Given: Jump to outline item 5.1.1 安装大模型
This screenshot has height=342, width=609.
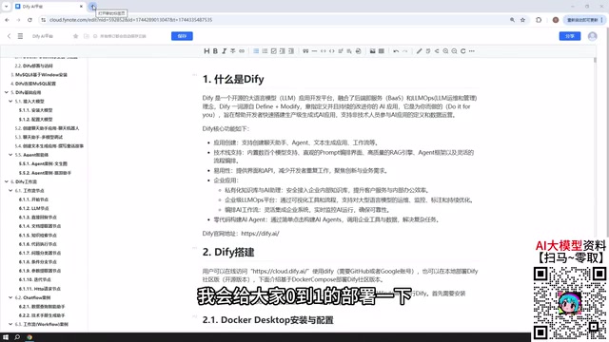Looking at the screenshot, I should [35, 110].
